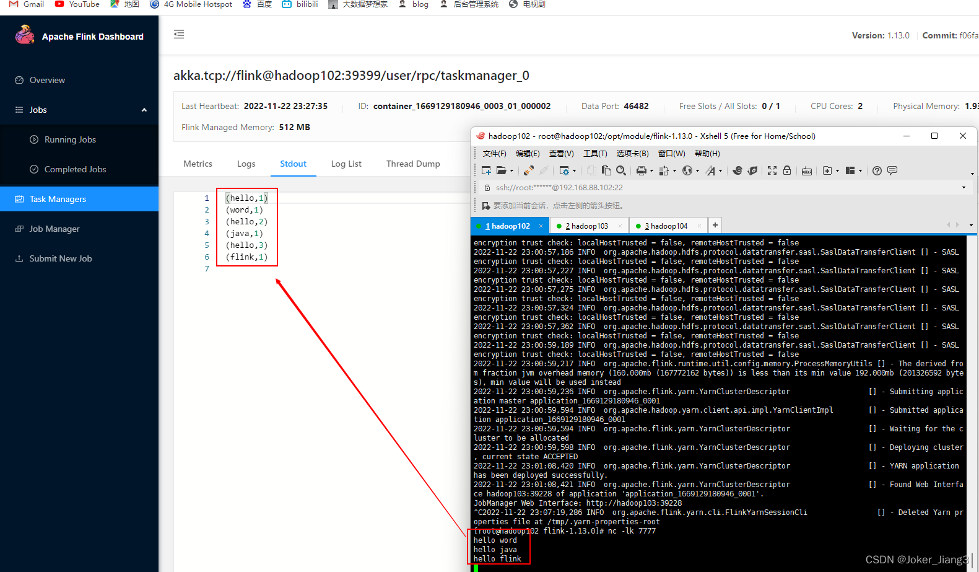Expand file transfer dropdown arrow
The width and height of the screenshot is (979, 572).
click(674, 171)
